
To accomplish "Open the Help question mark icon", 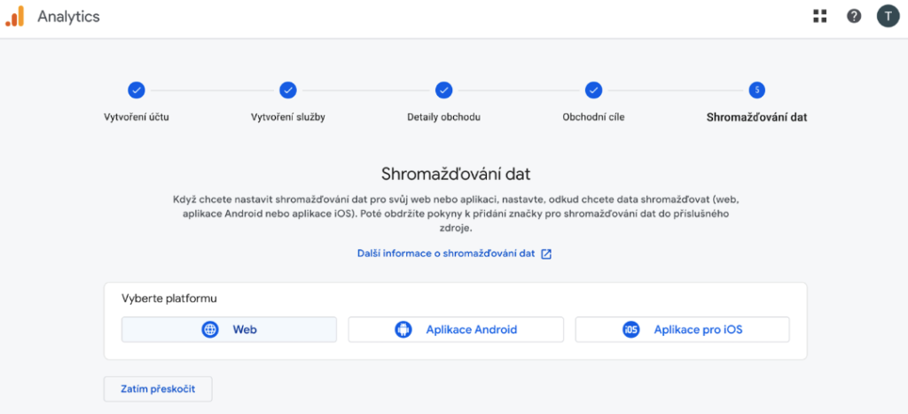I will point(854,16).
